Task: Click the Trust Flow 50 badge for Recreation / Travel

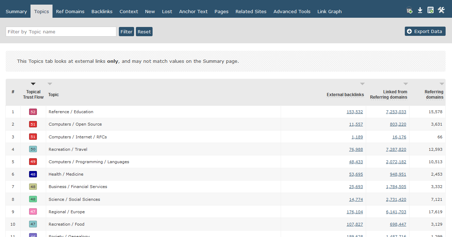Action: pyautogui.click(x=33, y=149)
